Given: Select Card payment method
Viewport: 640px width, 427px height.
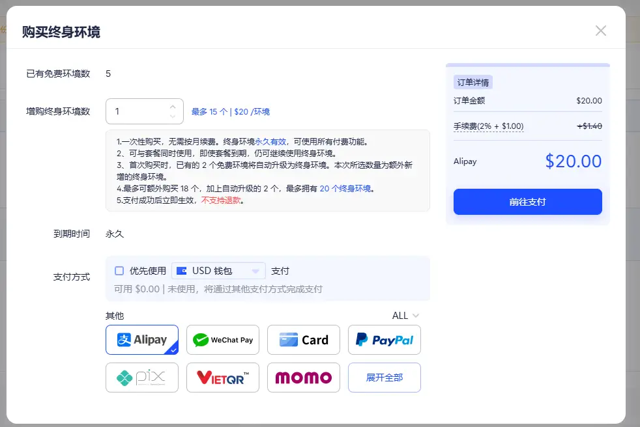Looking at the screenshot, I should [x=304, y=340].
